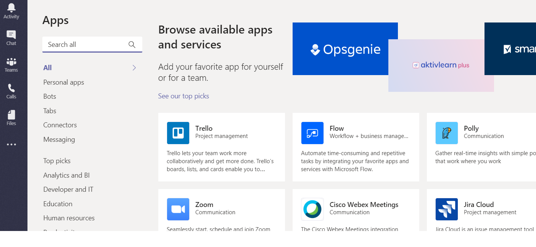This screenshot has width=536, height=247.
Task: Select the Bots category
Action: coord(50,96)
